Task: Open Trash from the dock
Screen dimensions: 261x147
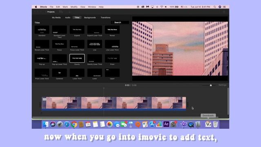Action: [x=215, y=124]
